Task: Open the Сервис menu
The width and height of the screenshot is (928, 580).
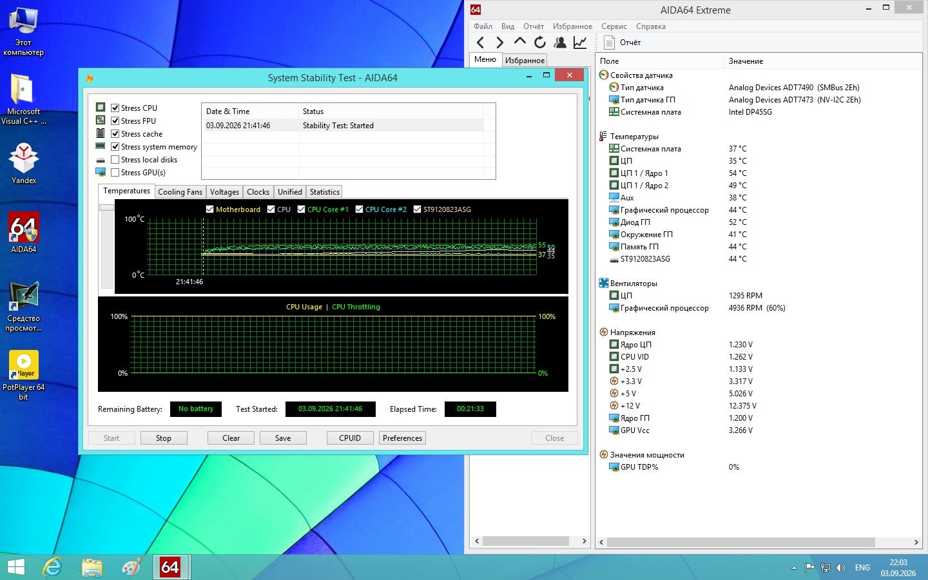Action: 614,26
